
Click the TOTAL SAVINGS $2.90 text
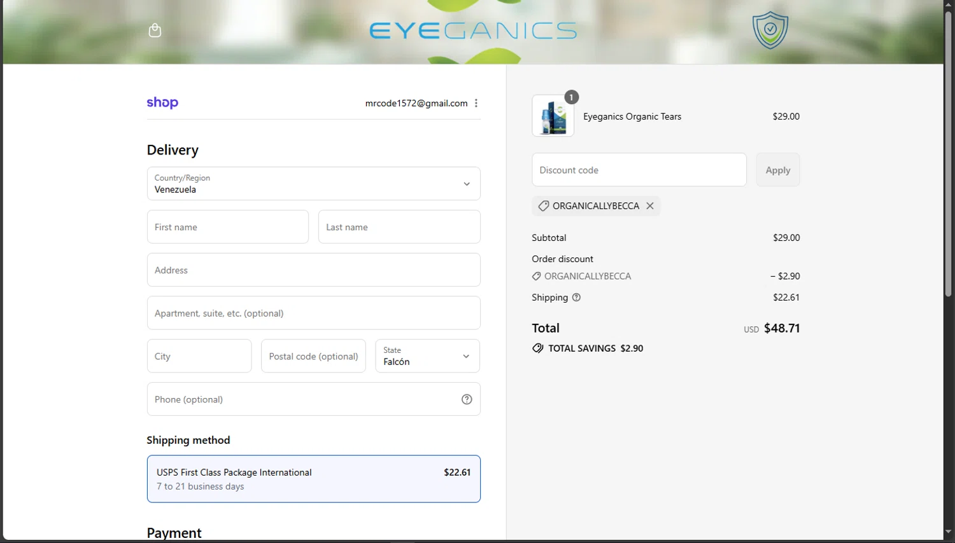point(596,348)
